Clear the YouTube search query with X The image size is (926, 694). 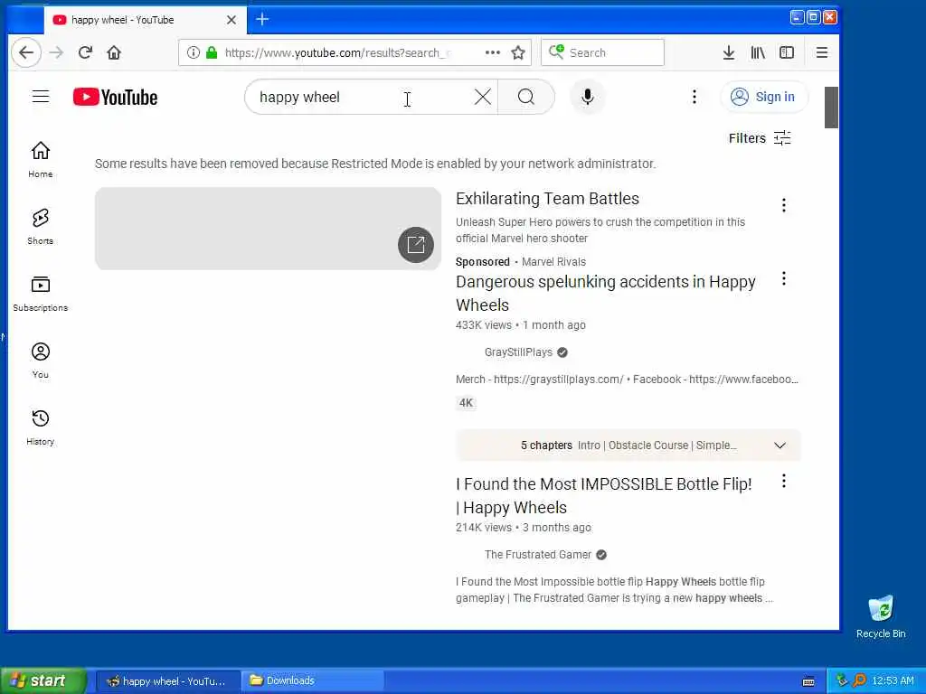coord(483,97)
